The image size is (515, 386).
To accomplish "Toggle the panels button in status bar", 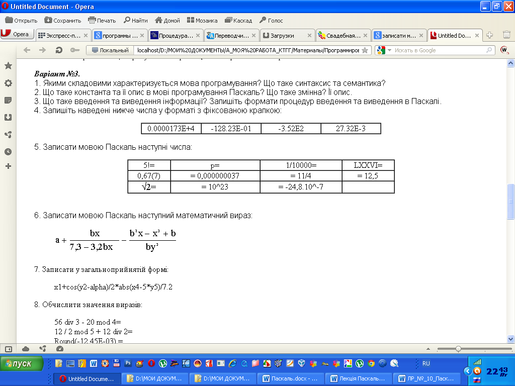I will tap(9, 349).
